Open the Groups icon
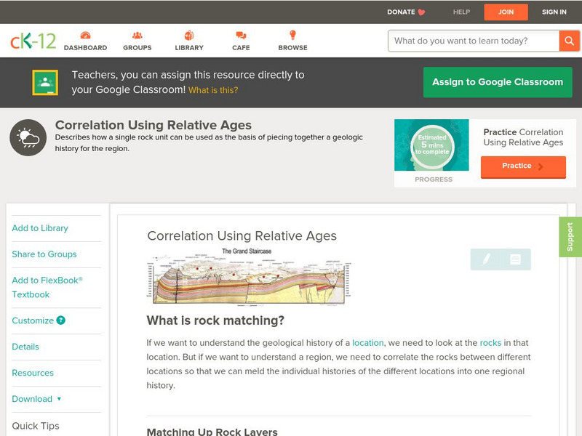Screen dimensions: 582x436 137,36
